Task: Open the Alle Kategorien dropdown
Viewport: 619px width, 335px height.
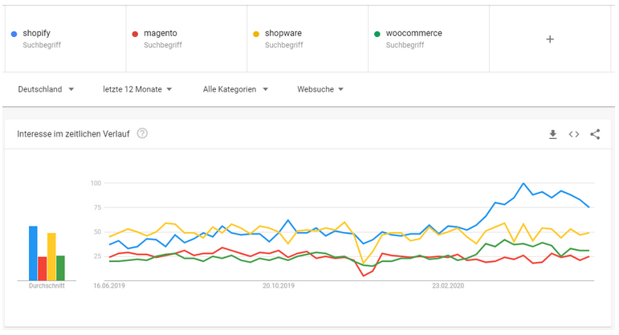Action: (235, 89)
